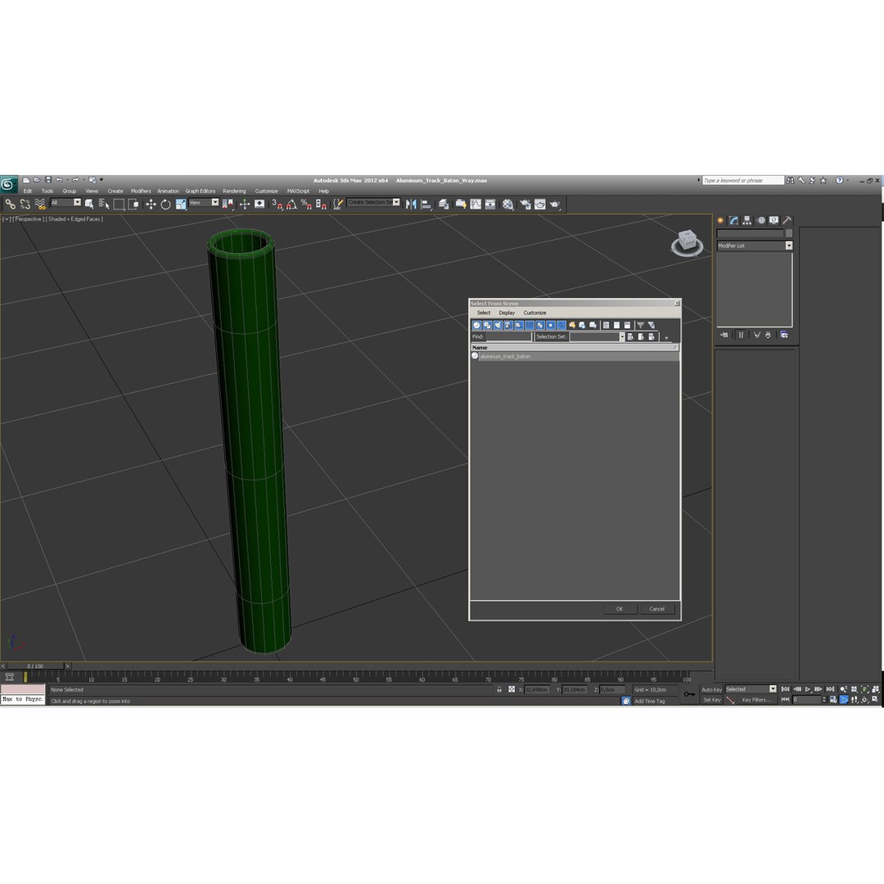Click the Play Animation button
Image resolution: width=884 pixels, height=884 pixels.
click(808, 689)
